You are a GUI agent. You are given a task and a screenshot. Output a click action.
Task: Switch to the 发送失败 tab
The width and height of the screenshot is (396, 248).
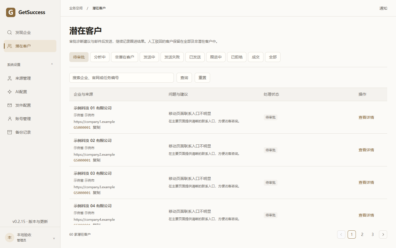click(x=172, y=57)
